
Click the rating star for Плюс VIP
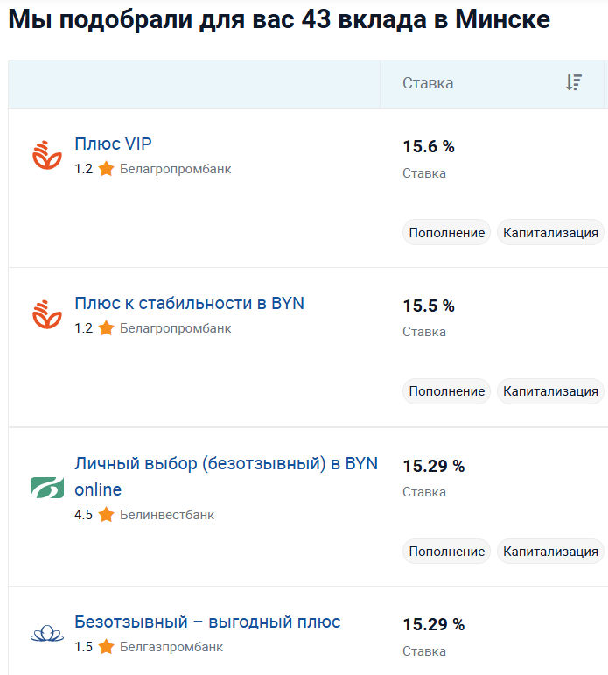tap(106, 169)
